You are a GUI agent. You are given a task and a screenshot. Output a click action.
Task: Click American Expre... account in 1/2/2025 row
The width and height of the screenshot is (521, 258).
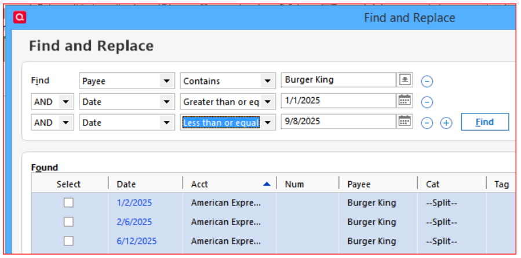(x=226, y=202)
